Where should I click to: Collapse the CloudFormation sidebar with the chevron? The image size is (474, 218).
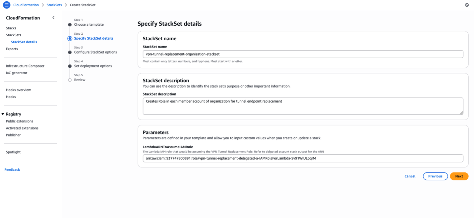pyautogui.click(x=53, y=18)
